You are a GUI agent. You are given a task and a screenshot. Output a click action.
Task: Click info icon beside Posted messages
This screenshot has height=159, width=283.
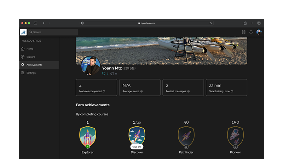click(x=188, y=91)
